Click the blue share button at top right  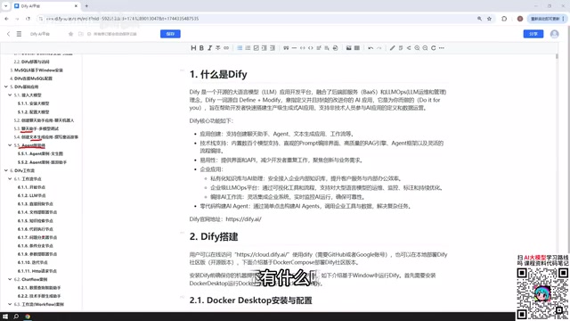tap(533, 34)
